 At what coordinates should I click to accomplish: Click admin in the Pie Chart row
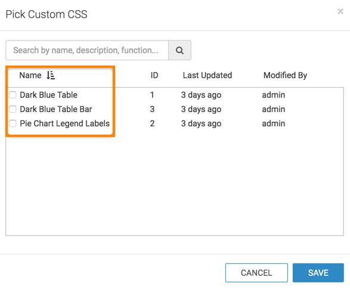(274, 123)
